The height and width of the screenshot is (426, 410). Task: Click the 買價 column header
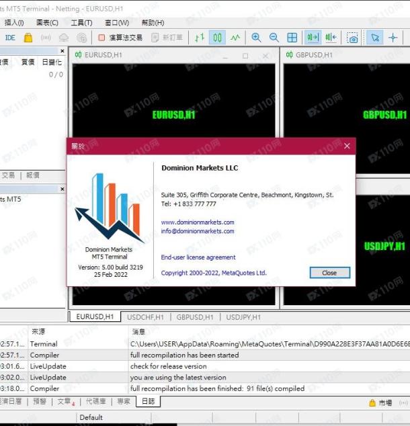pyautogui.click(x=28, y=62)
